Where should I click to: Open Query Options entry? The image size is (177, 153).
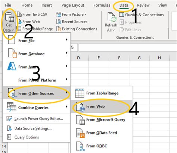(x=37, y=137)
